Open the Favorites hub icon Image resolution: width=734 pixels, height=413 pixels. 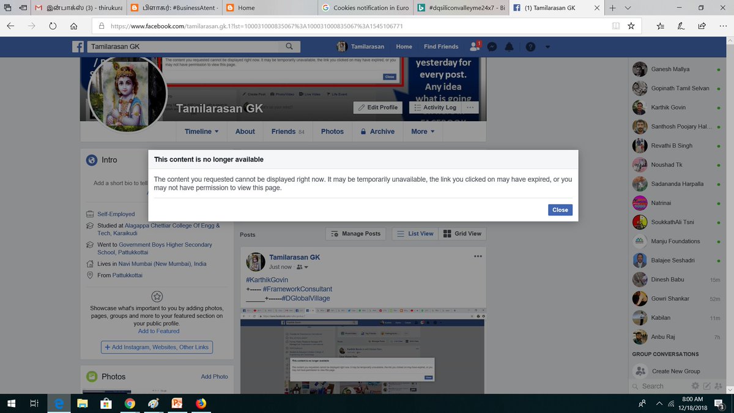pos(661,26)
